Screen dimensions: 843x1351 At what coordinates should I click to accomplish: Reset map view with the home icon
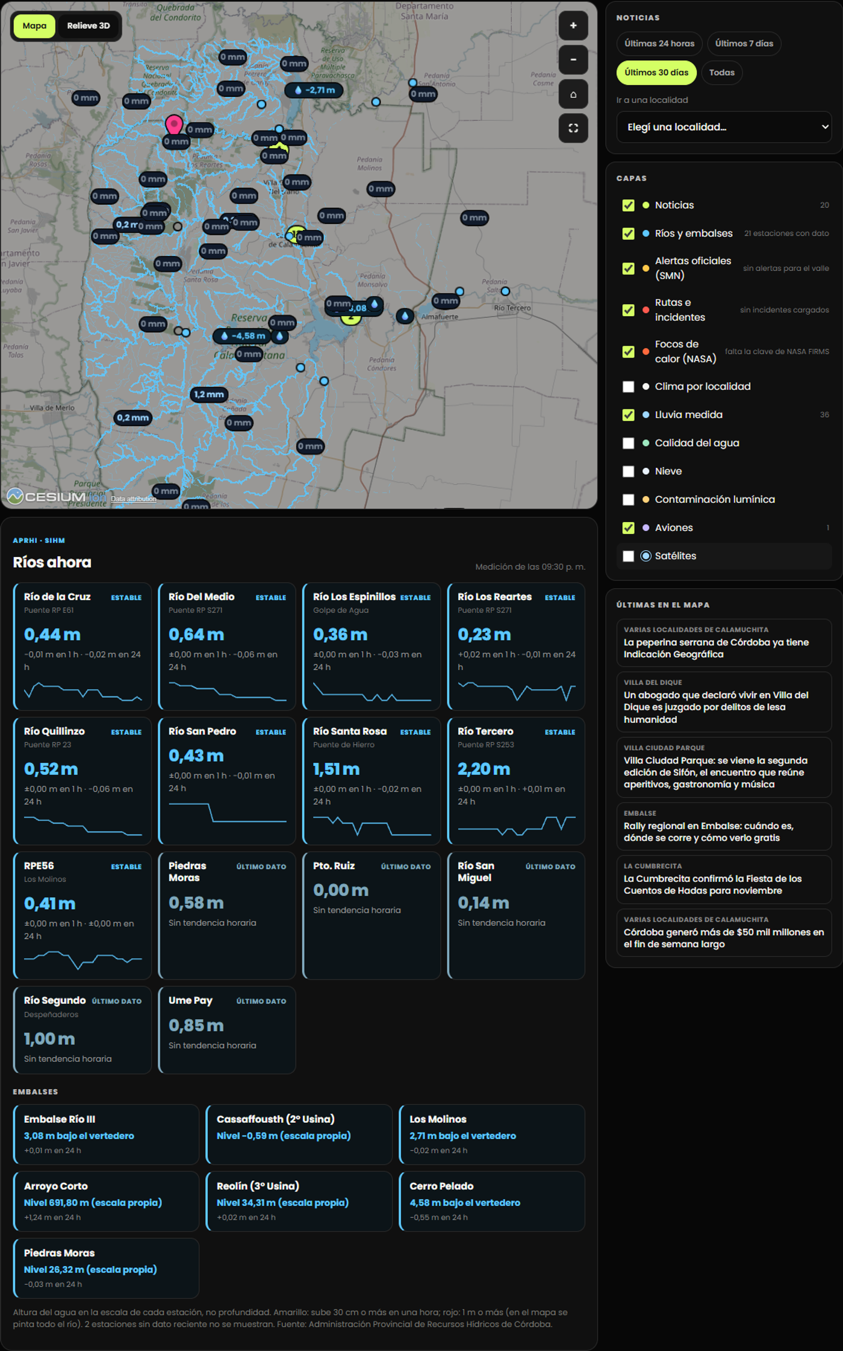tap(573, 94)
